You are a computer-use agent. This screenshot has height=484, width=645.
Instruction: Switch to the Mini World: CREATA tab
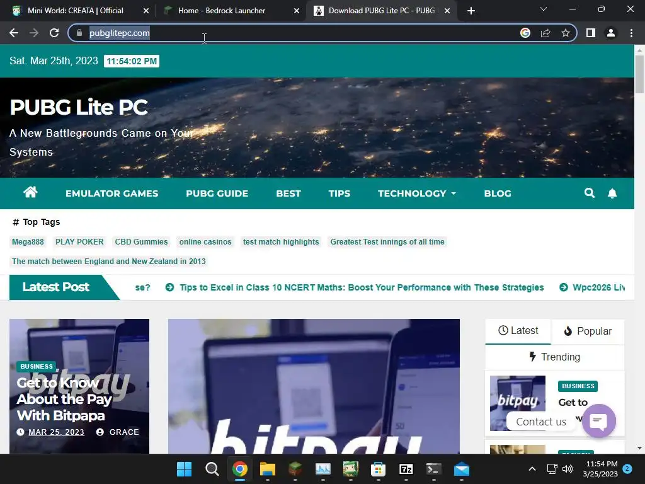click(x=76, y=11)
